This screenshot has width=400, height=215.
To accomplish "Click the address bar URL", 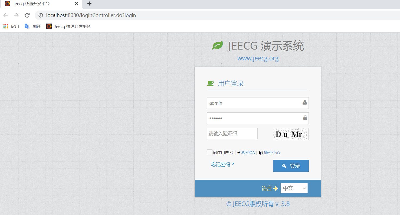I will point(91,15).
